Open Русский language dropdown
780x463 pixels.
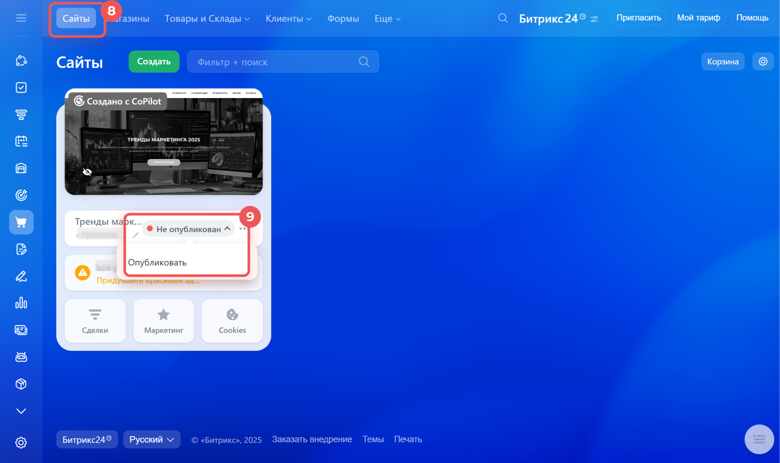tap(151, 440)
